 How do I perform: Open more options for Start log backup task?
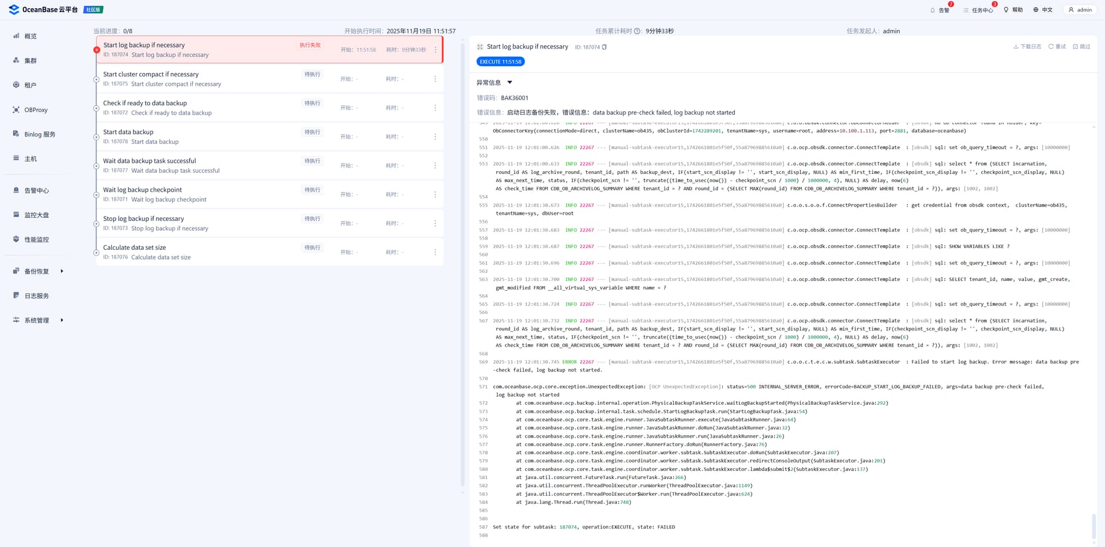tap(435, 50)
